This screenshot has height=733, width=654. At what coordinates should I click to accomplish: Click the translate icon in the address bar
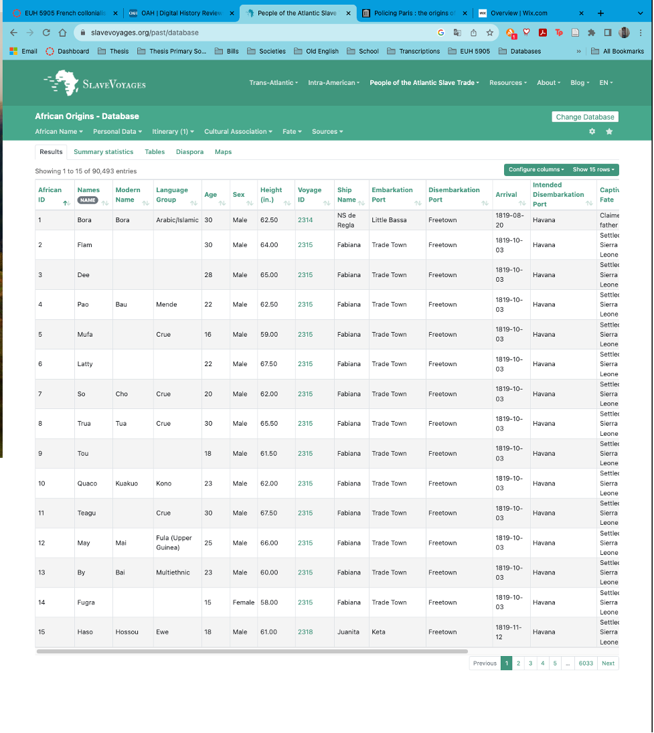click(x=457, y=33)
